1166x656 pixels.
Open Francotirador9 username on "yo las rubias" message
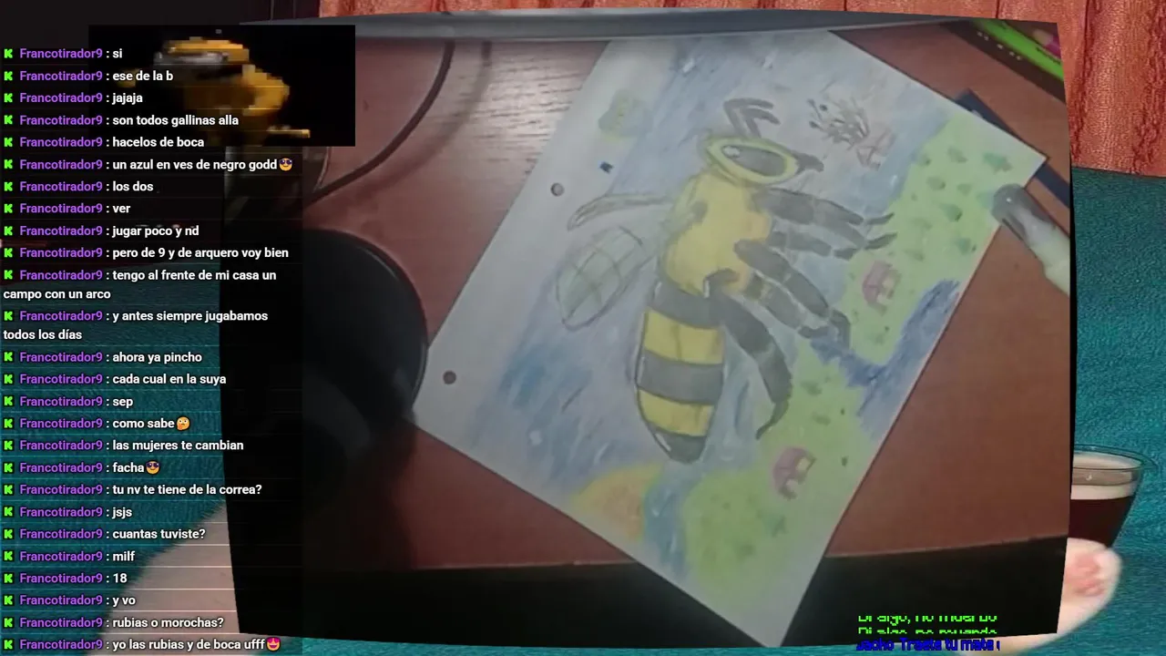click(x=61, y=645)
